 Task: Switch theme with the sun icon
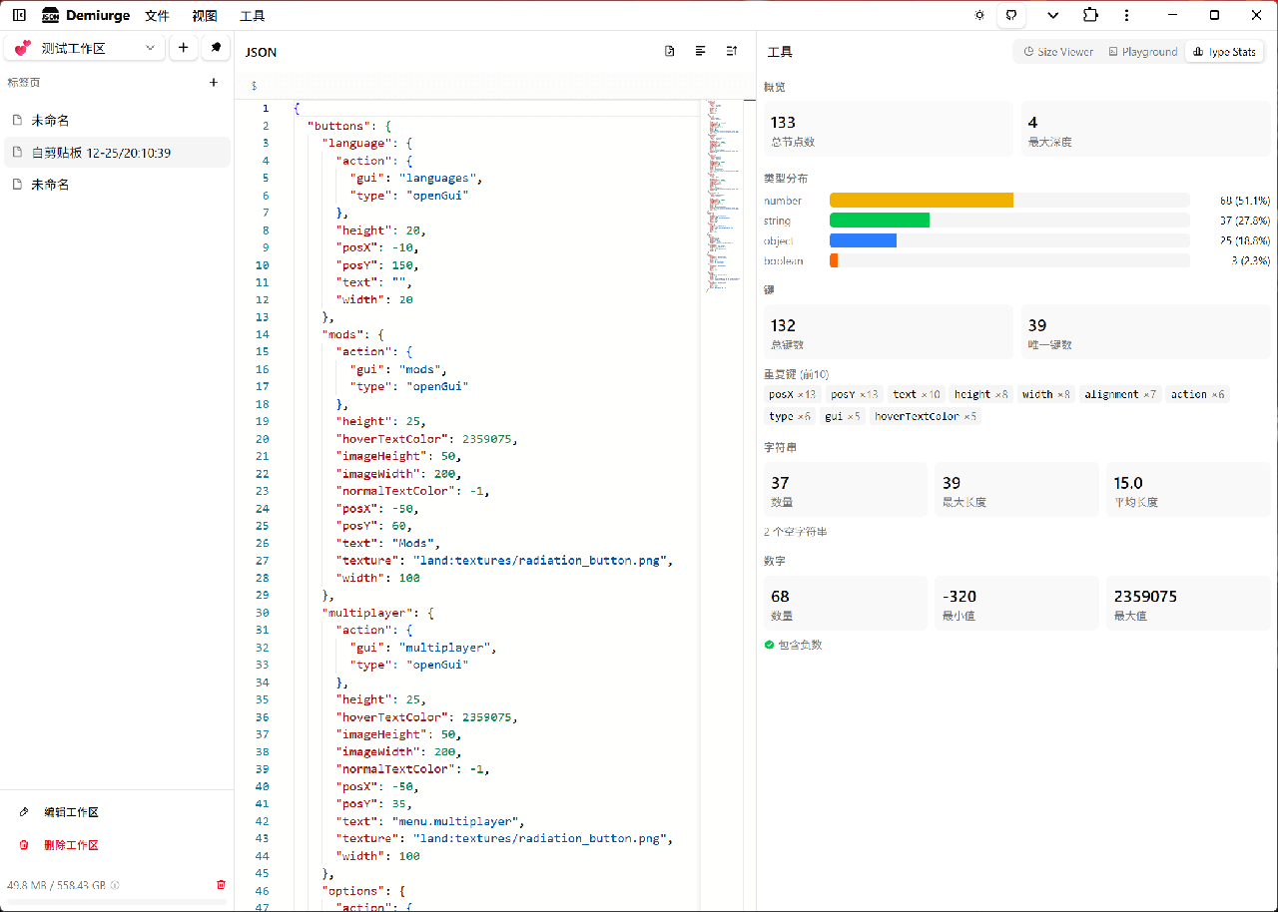click(979, 15)
